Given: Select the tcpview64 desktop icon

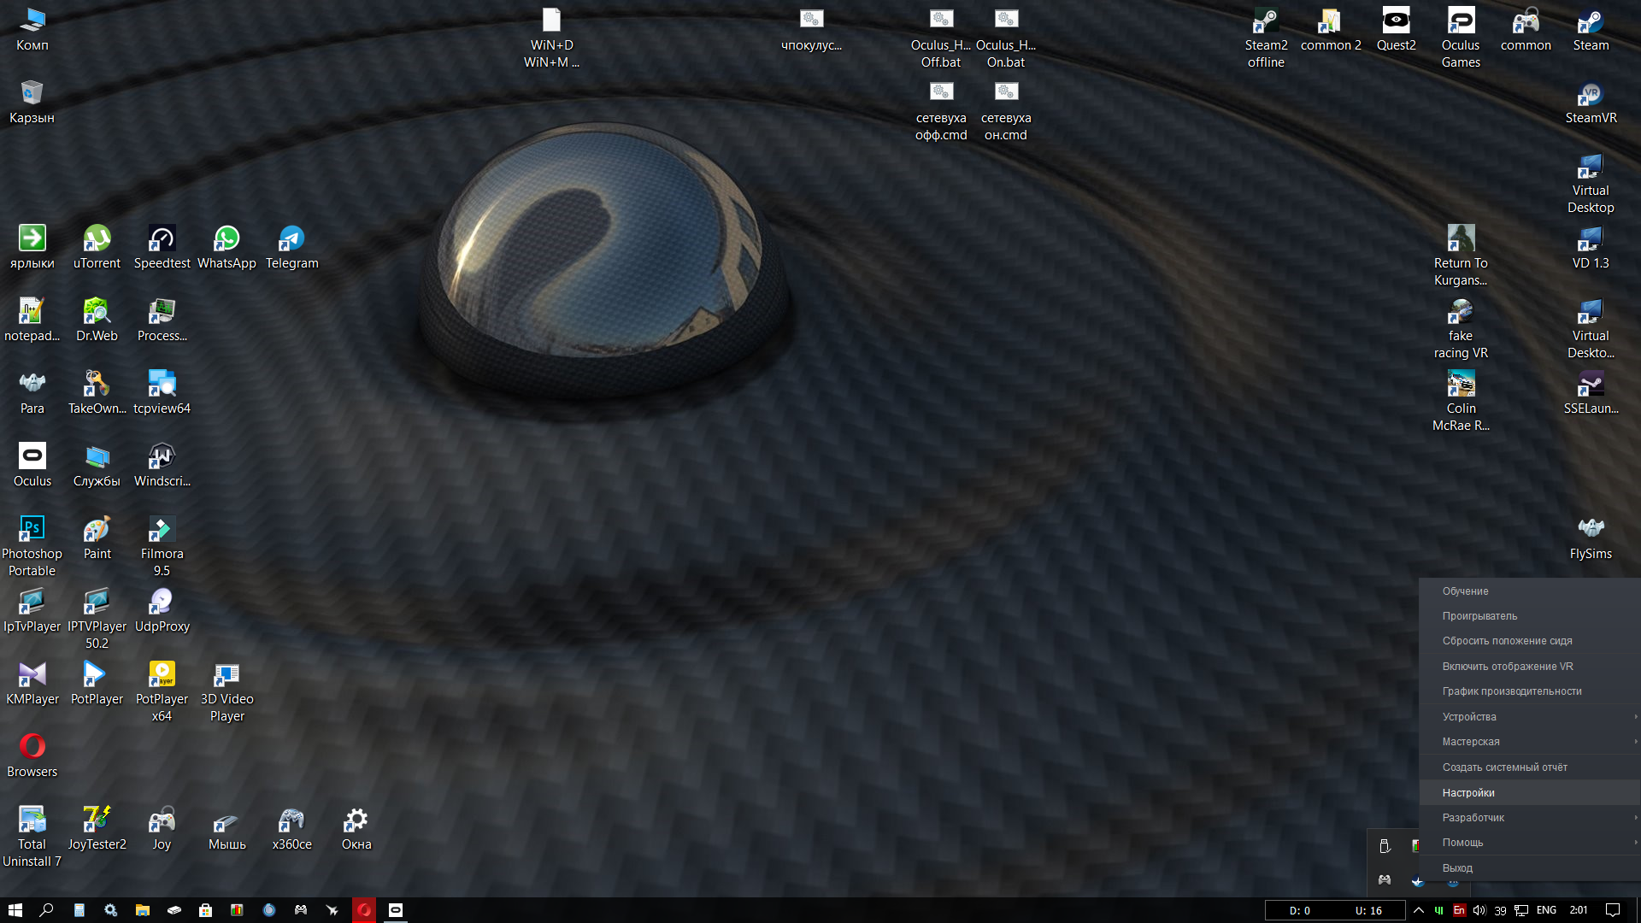Looking at the screenshot, I should coord(162,392).
